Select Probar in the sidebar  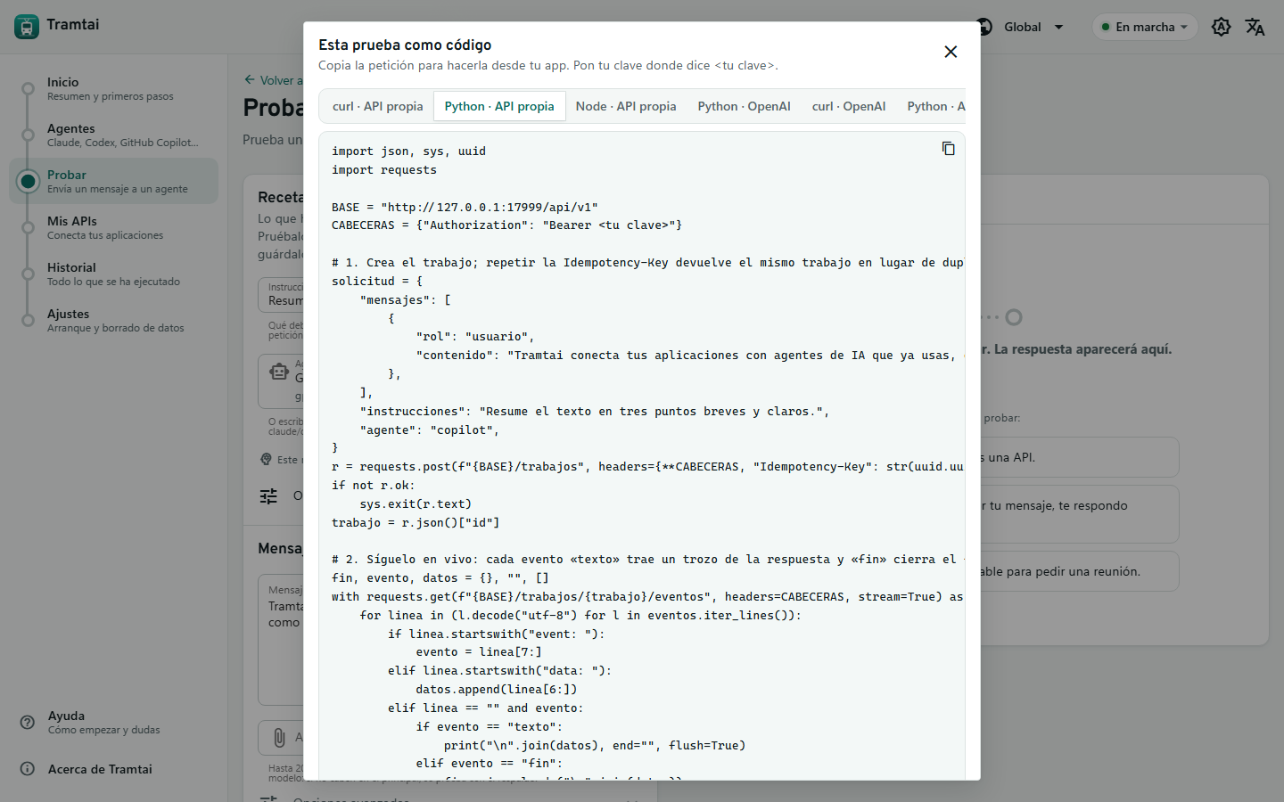click(x=113, y=181)
